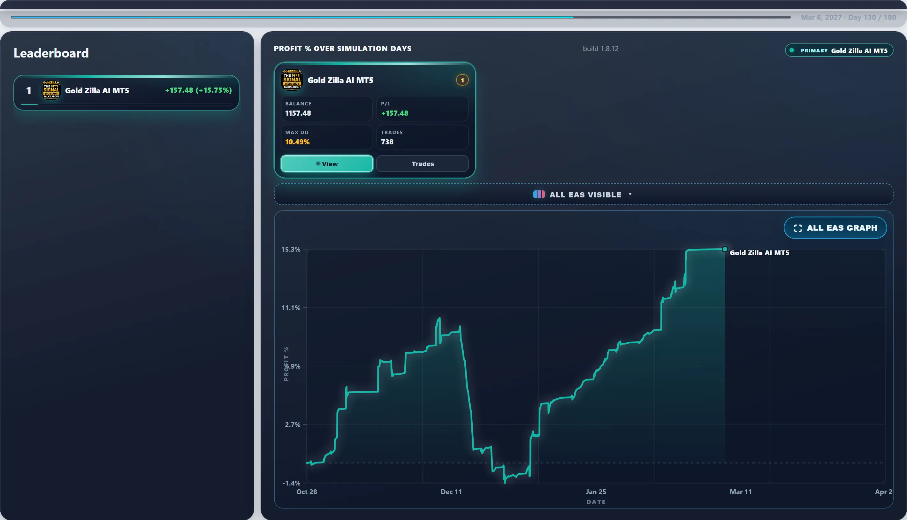This screenshot has height=520, width=907.
Task: Click the P/L value +157.48 on card
Action: (x=395, y=113)
